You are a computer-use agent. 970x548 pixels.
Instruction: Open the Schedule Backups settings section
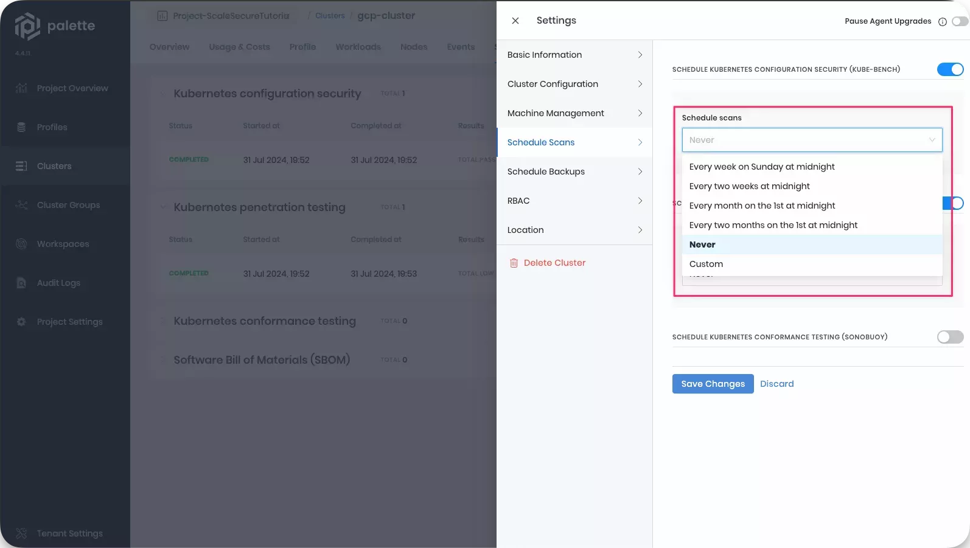pyautogui.click(x=574, y=172)
